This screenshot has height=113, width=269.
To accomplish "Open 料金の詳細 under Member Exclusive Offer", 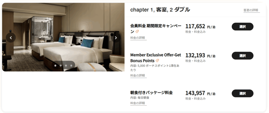I will pyautogui.click(x=138, y=76).
